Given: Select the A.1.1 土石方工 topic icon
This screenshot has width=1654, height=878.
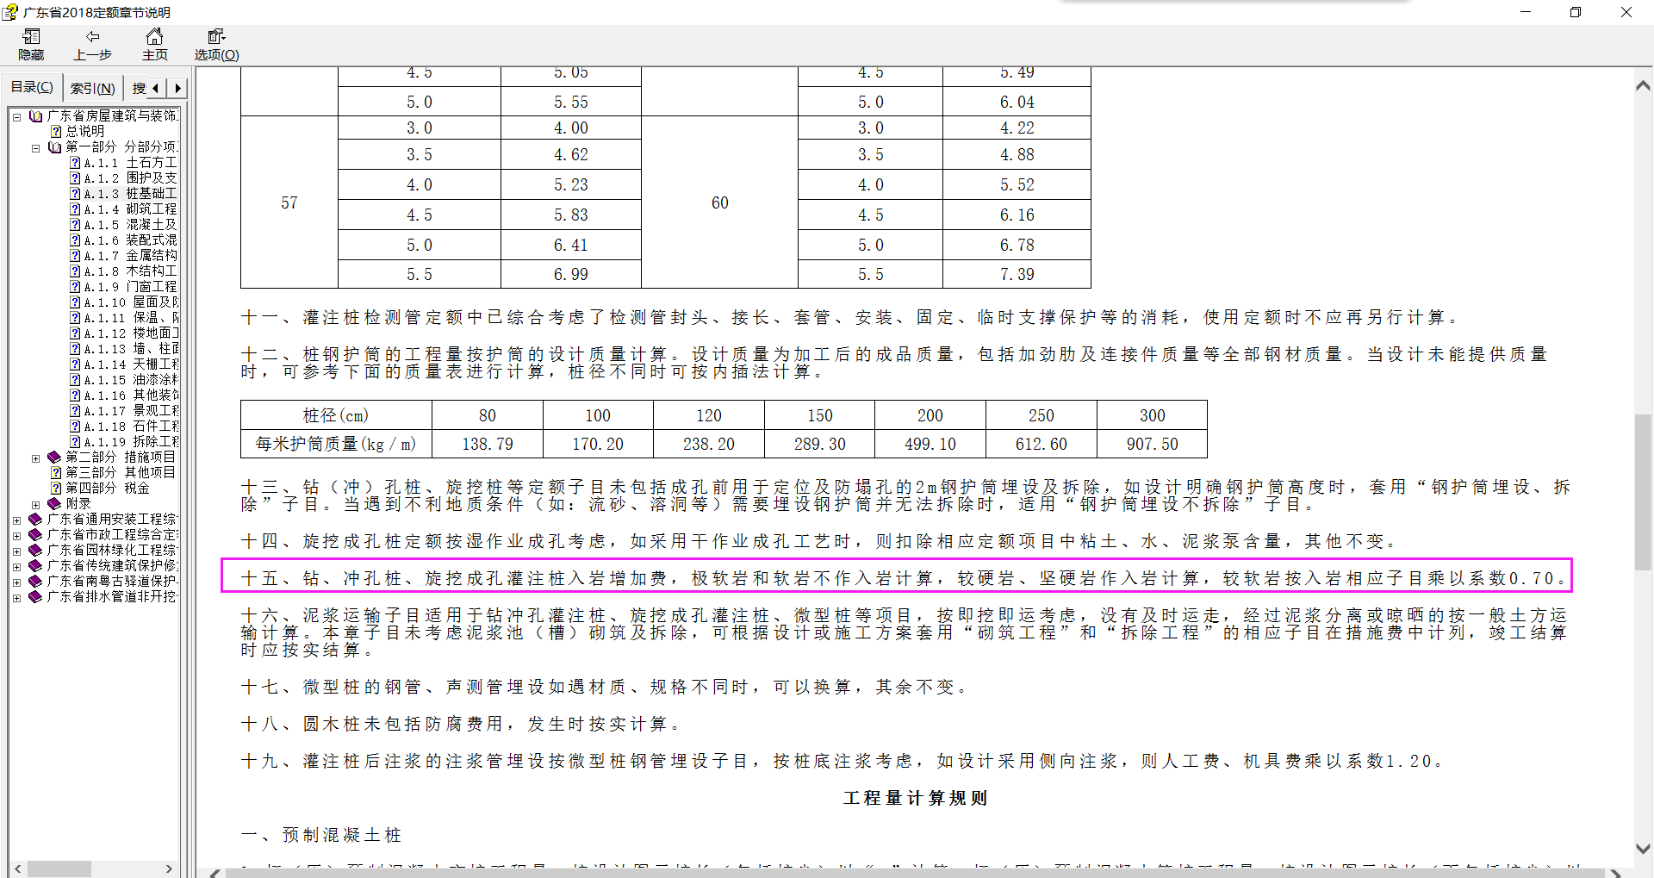Looking at the screenshot, I should [76, 162].
